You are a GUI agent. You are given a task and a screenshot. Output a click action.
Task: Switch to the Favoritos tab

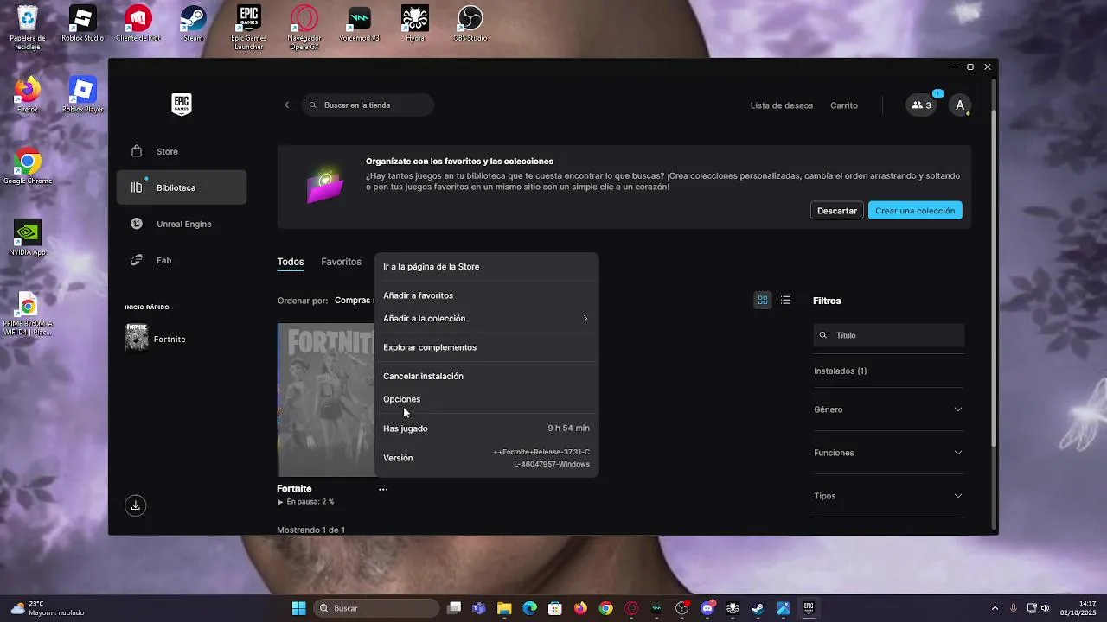(341, 262)
